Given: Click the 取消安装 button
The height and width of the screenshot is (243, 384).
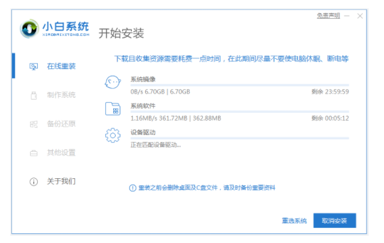Looking at the screenshot, I should [x=335, y=221].
